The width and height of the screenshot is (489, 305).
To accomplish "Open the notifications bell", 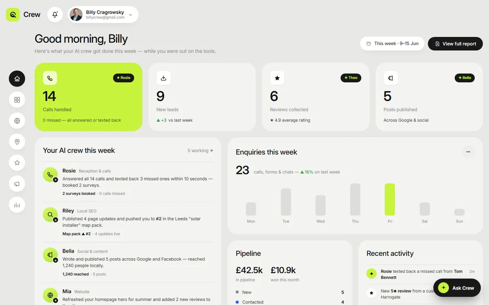I will 55,15.
